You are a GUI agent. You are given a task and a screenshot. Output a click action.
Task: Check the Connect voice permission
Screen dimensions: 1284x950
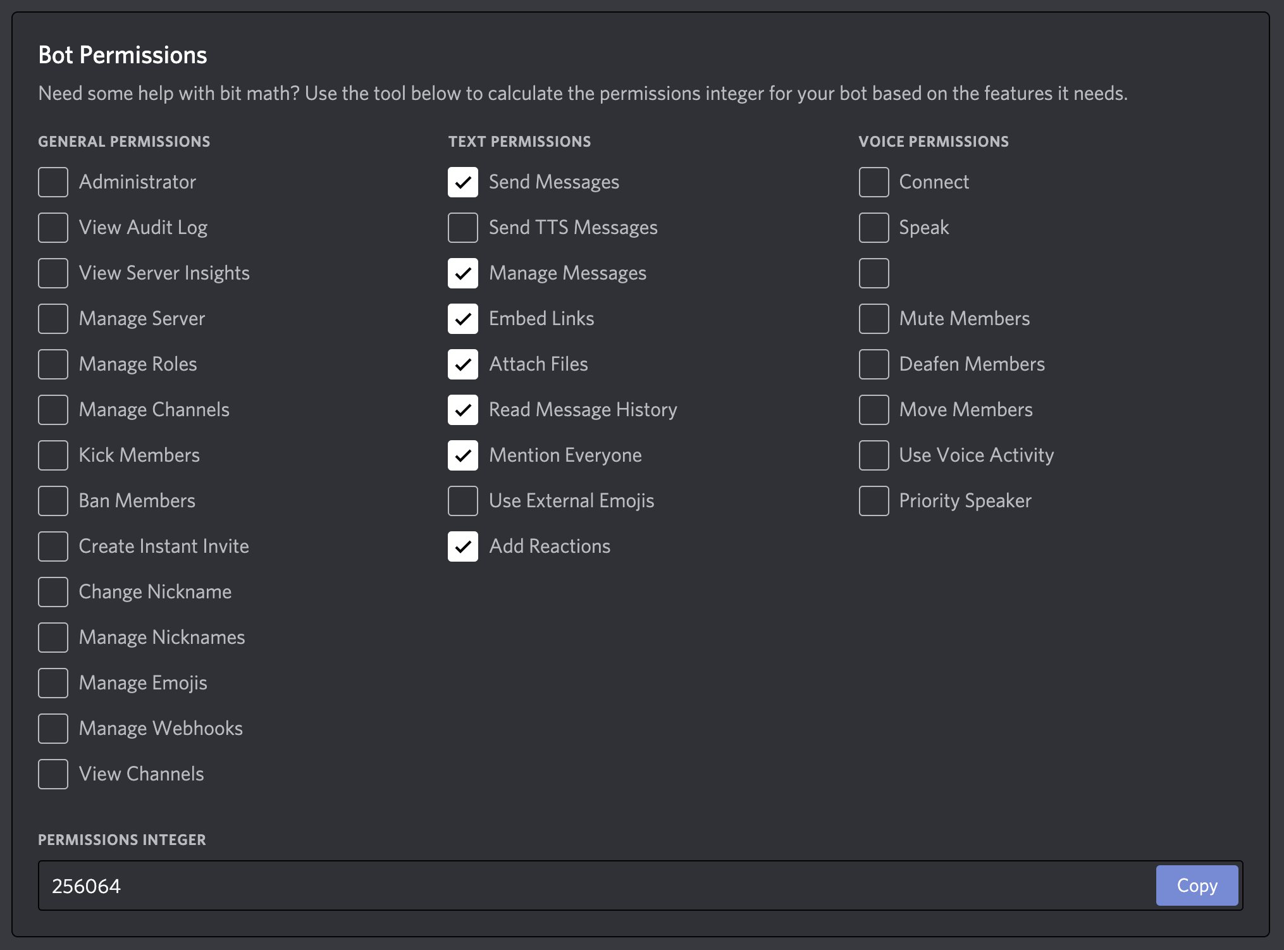(x=873, y=182)
